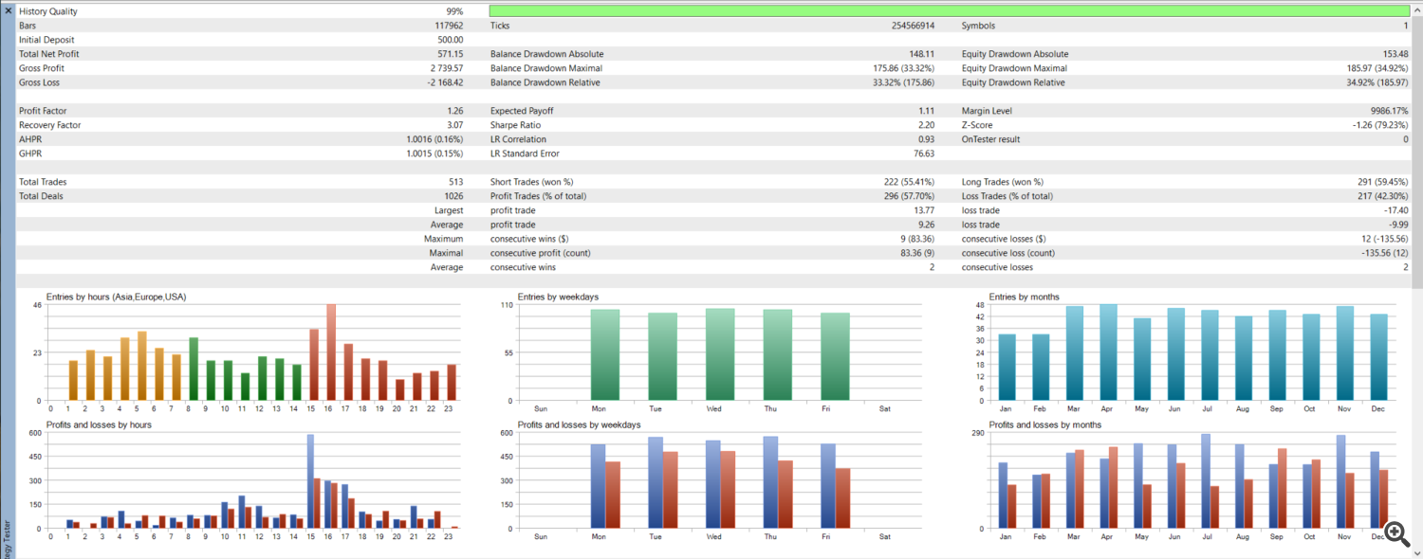Click April's bar in Entries by months
The height and width of the screenshot is (559, 1423).
(x=1108, y=352)
